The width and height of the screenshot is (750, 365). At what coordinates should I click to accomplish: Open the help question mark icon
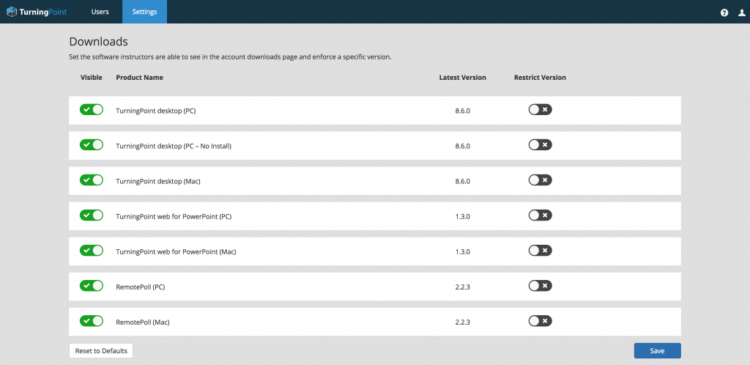pos(724,13)
